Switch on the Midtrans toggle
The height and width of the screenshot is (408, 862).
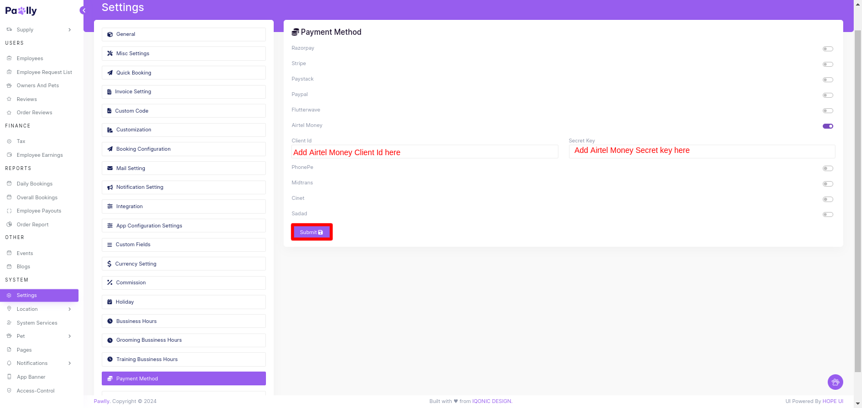(828, 184)
